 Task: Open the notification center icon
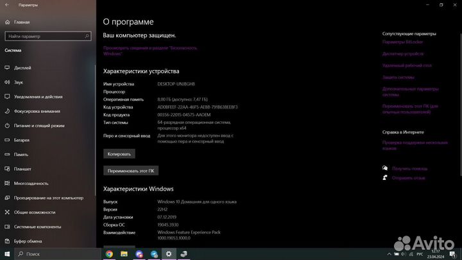[x=452, y=254]
